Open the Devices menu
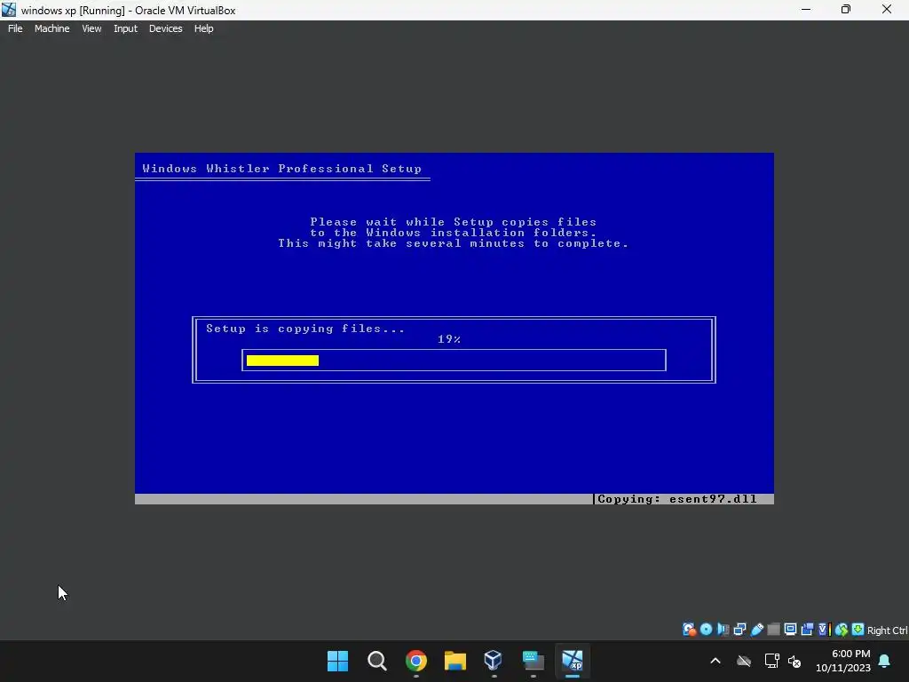Screen dimensions: 909x682 (x=166, y=28)
